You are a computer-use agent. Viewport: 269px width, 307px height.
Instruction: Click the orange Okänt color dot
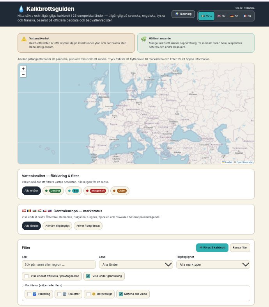114,191
